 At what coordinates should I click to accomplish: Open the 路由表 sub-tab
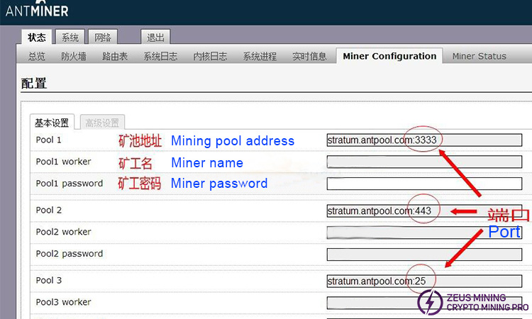115,56
